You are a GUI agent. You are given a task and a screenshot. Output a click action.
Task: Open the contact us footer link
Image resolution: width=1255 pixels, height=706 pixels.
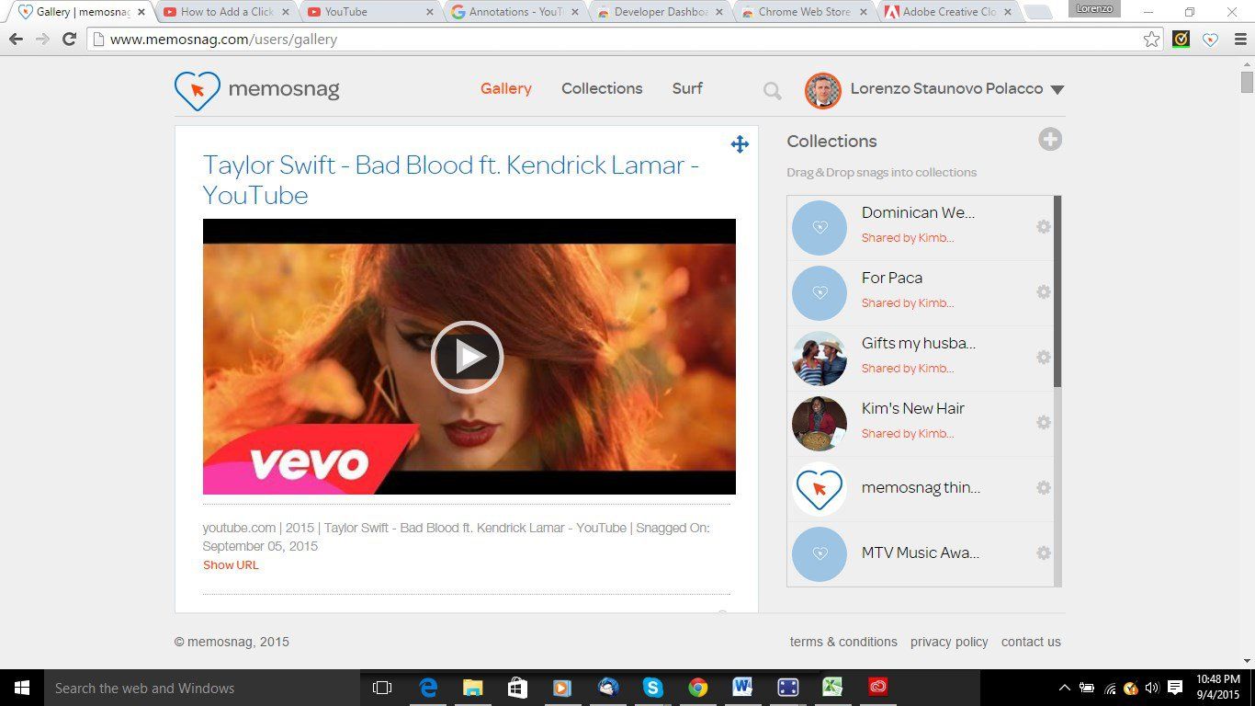pos(1031,642)
